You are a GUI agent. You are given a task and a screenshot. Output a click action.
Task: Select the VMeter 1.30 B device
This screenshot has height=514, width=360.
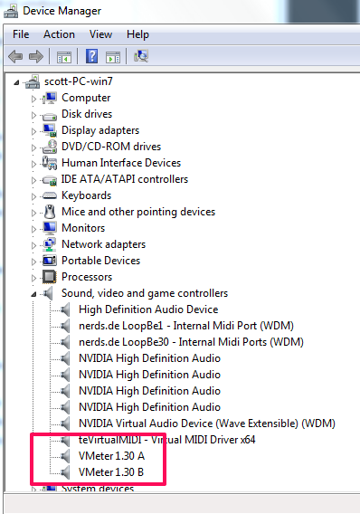(x=111, y=472)
